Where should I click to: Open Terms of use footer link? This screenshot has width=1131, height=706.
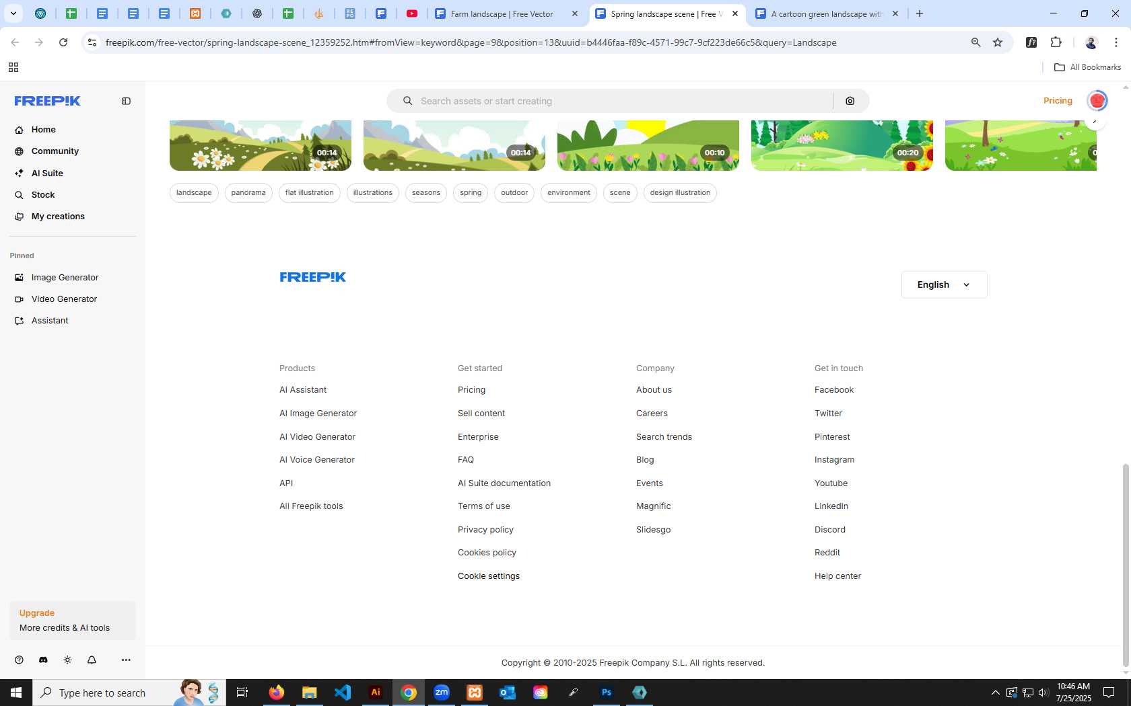coord(484,506)
